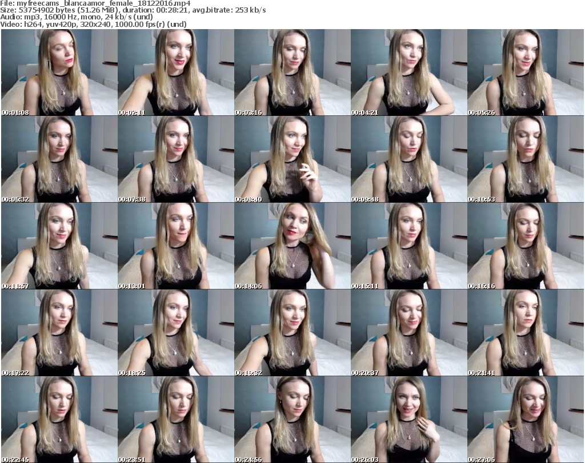Choose the thumbnail marked 00:23:51
This screenshot has width=585, height=463.
coord(176,420)
